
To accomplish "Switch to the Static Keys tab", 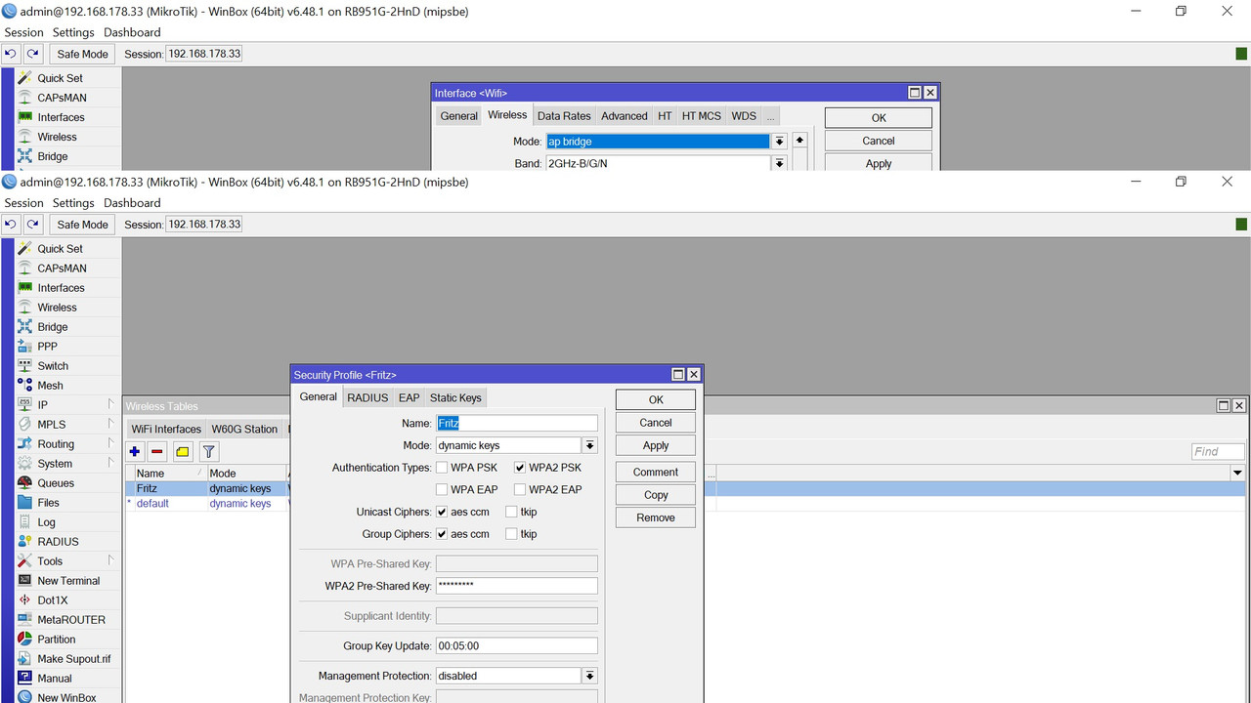I will point(455,397).
